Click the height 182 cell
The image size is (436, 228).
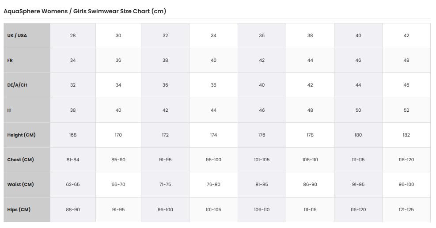pos(406,135)
